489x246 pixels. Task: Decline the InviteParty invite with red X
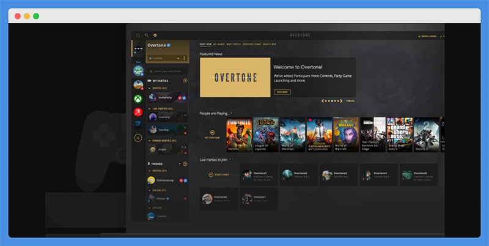coord(180,98)
